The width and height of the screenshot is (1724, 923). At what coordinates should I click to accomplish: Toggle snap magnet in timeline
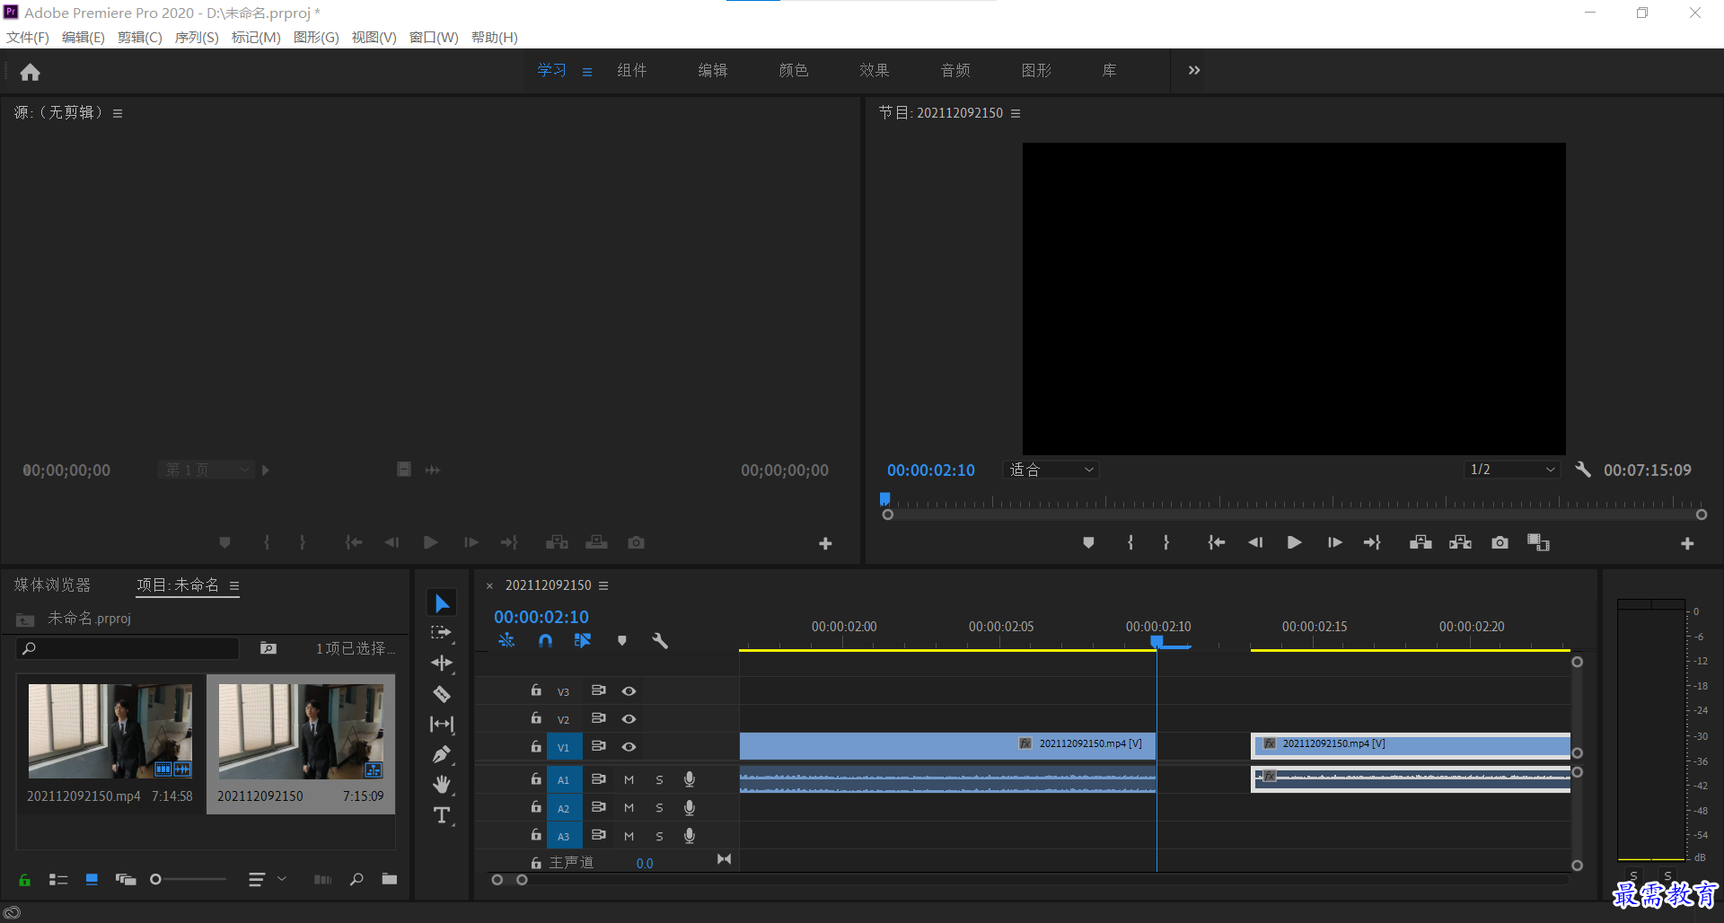click(x=545, y=641)
